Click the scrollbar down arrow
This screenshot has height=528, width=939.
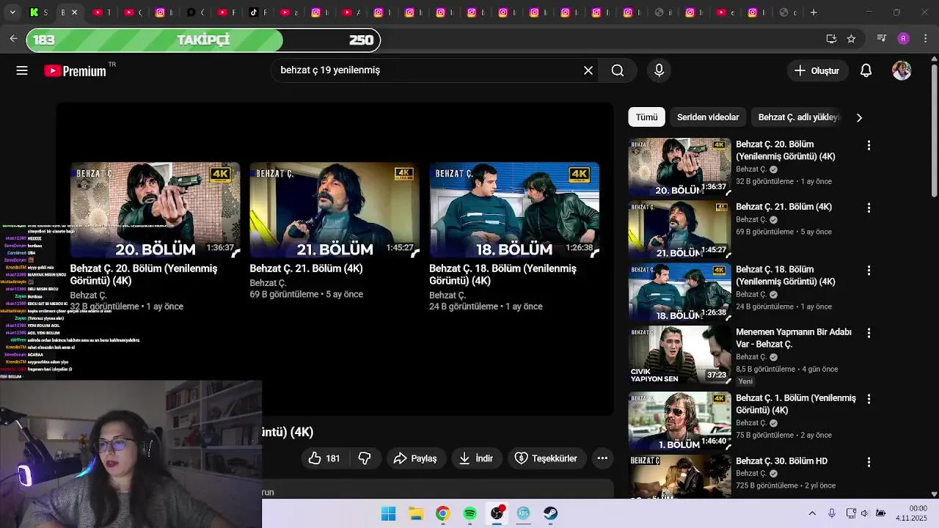click(x=934, y=494)
